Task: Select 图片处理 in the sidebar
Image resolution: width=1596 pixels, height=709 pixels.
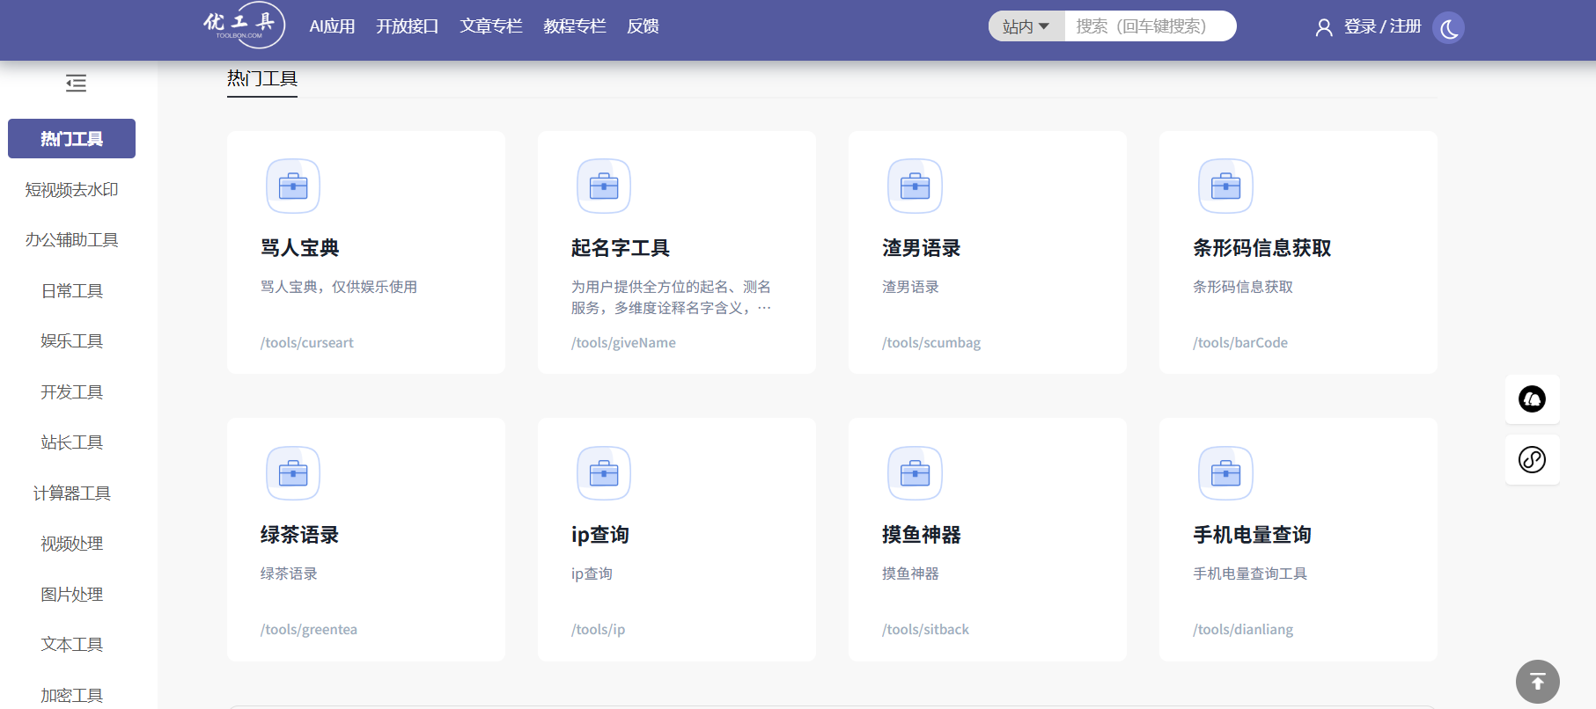Action: 71,594
